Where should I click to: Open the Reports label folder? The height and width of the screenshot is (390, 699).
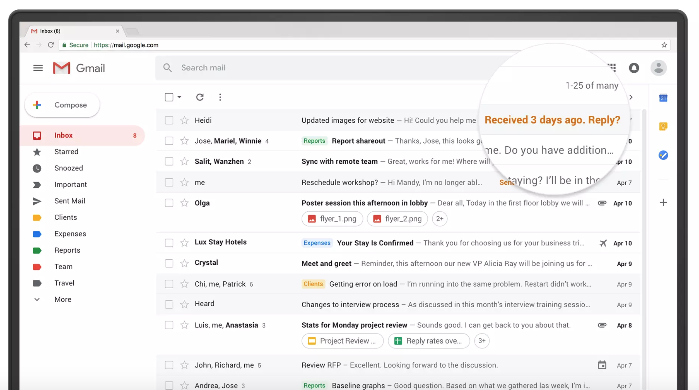pyautogui.click(x=67, y=250)
